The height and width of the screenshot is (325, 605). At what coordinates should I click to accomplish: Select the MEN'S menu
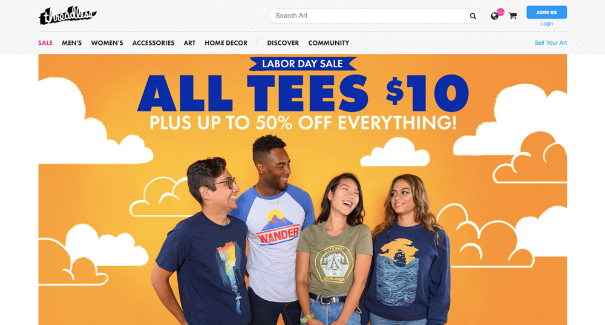tap(72, 43)
